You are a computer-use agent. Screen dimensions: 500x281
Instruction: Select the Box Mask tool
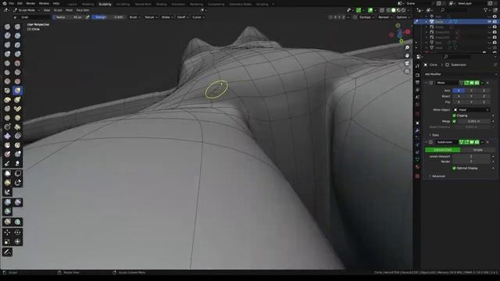pyautogui.click(x=7, y=173)
